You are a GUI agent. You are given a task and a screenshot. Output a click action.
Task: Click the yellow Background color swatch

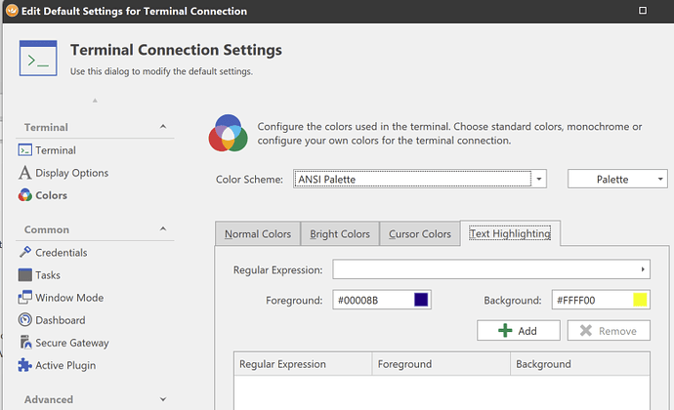[x=640, y=300]
